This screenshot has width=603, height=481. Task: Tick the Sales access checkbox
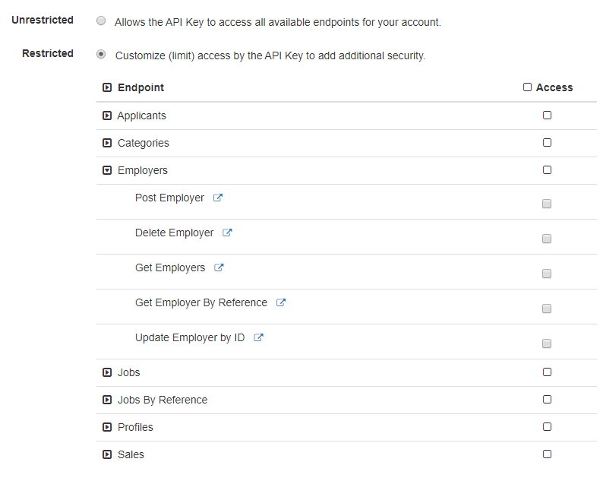click(x=547, y=454)
